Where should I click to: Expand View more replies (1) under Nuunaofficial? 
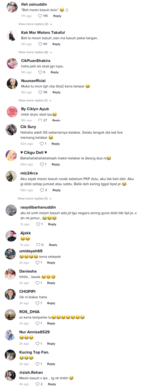tap(35, 100)
